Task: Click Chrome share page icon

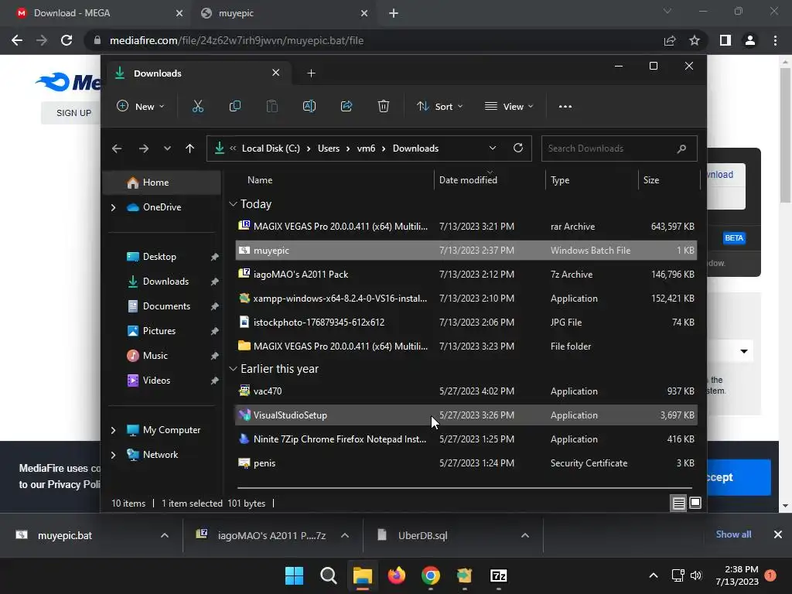Action: [670, 40]
